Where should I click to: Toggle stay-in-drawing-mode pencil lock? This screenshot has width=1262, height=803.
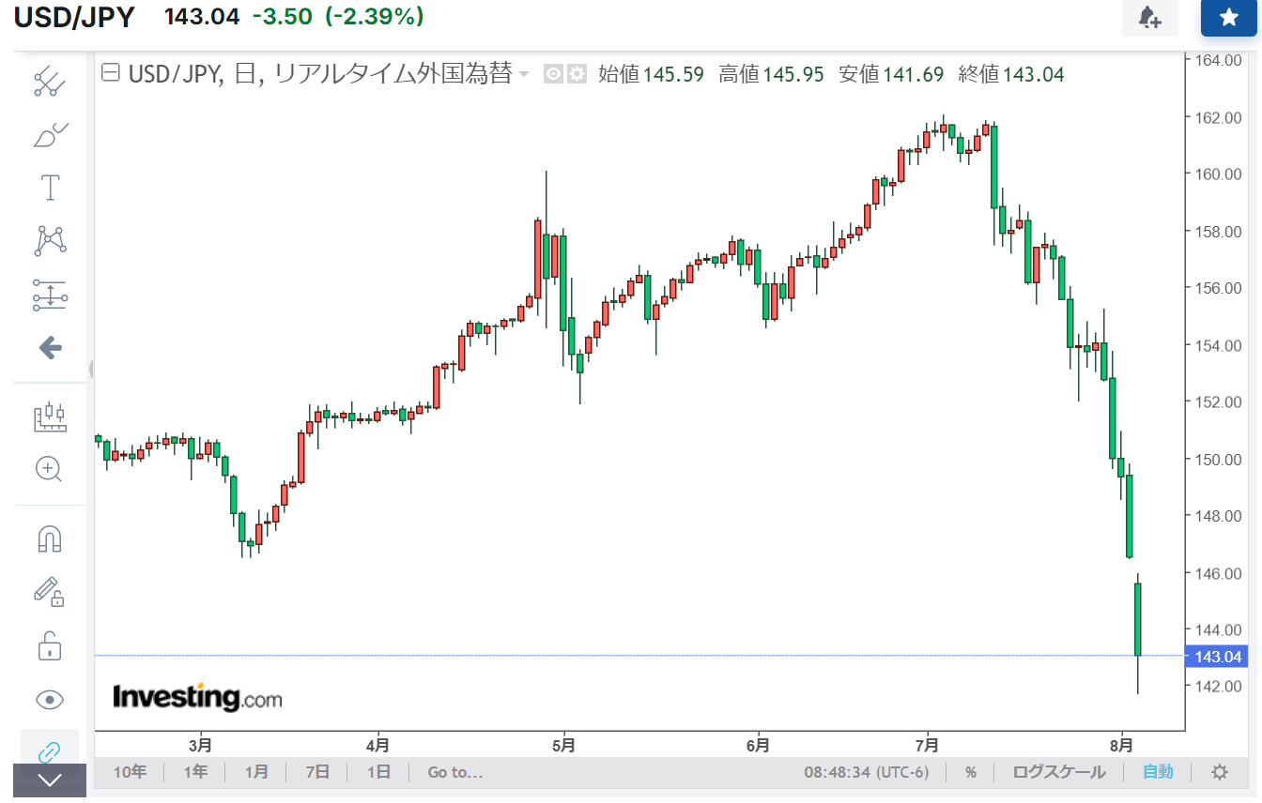tap(49, 591)
